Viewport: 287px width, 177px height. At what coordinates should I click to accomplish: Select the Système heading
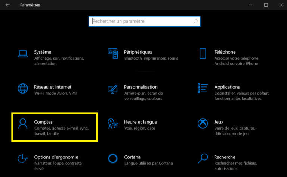click(43, 52)
